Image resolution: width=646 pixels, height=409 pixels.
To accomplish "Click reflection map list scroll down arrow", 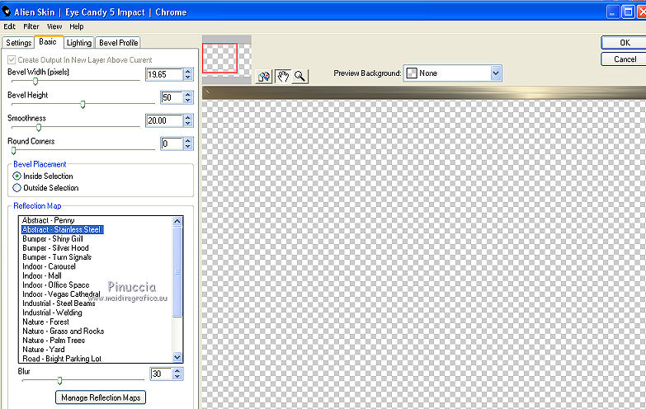I will click(177, 357).
